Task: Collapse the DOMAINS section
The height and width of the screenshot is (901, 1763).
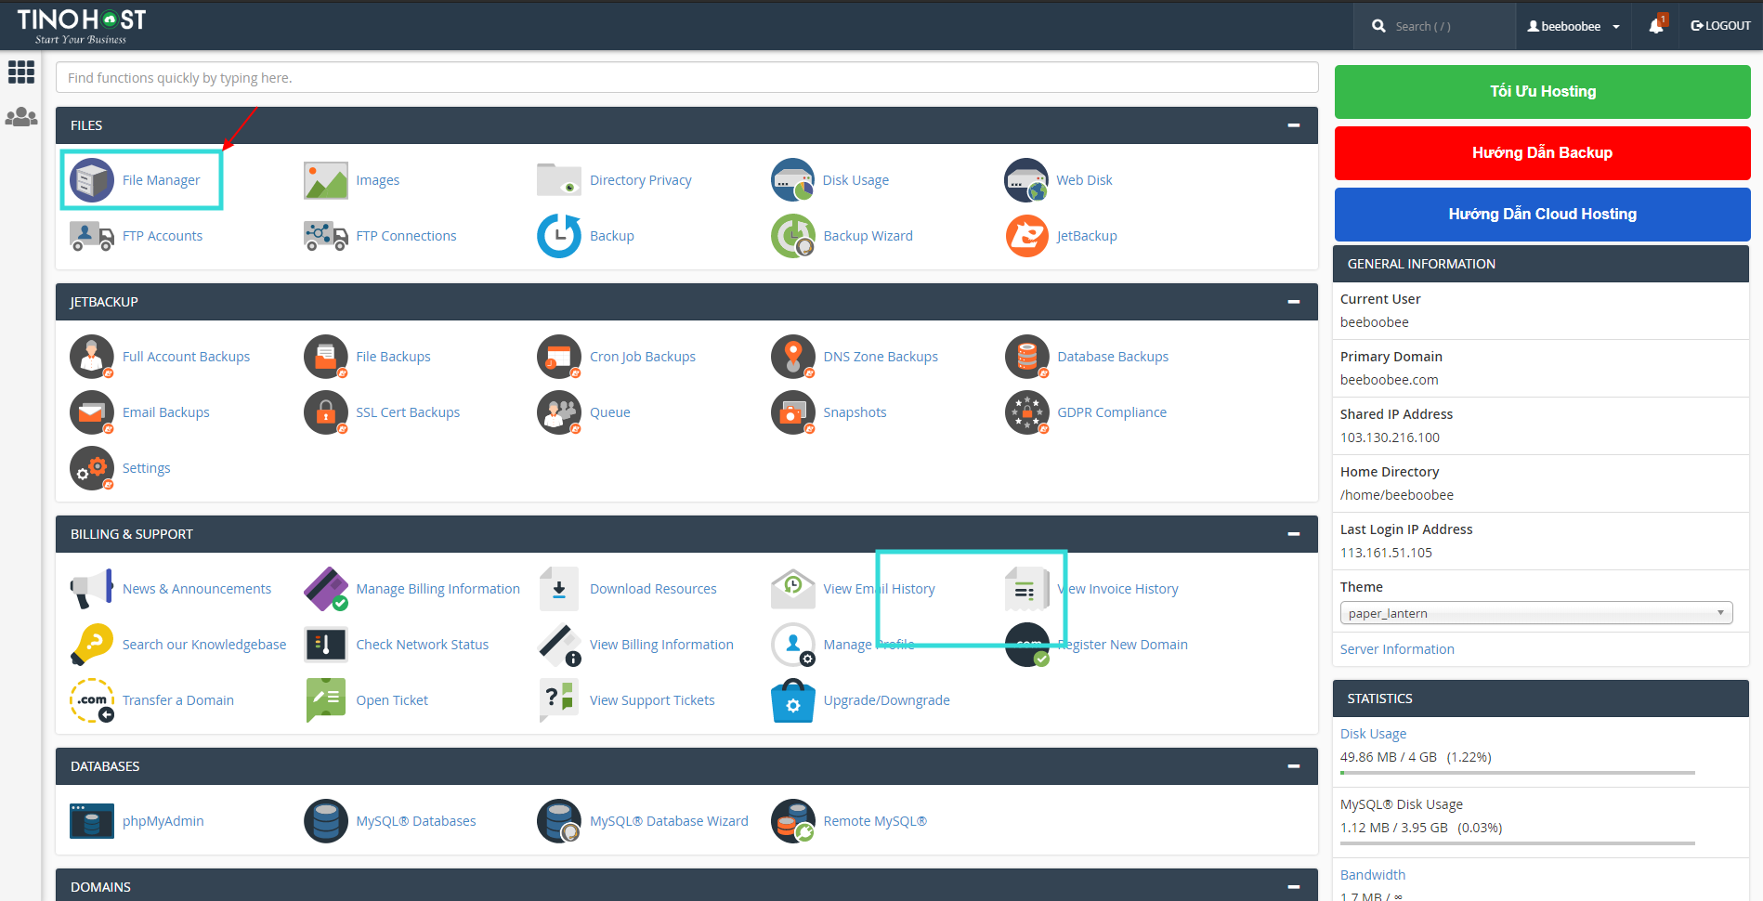Action: (1293, 887)
